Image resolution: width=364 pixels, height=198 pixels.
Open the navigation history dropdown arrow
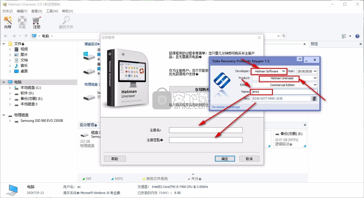[x=20, y=36]
